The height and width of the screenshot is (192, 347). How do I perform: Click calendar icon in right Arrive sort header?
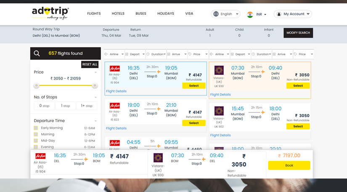274,54
